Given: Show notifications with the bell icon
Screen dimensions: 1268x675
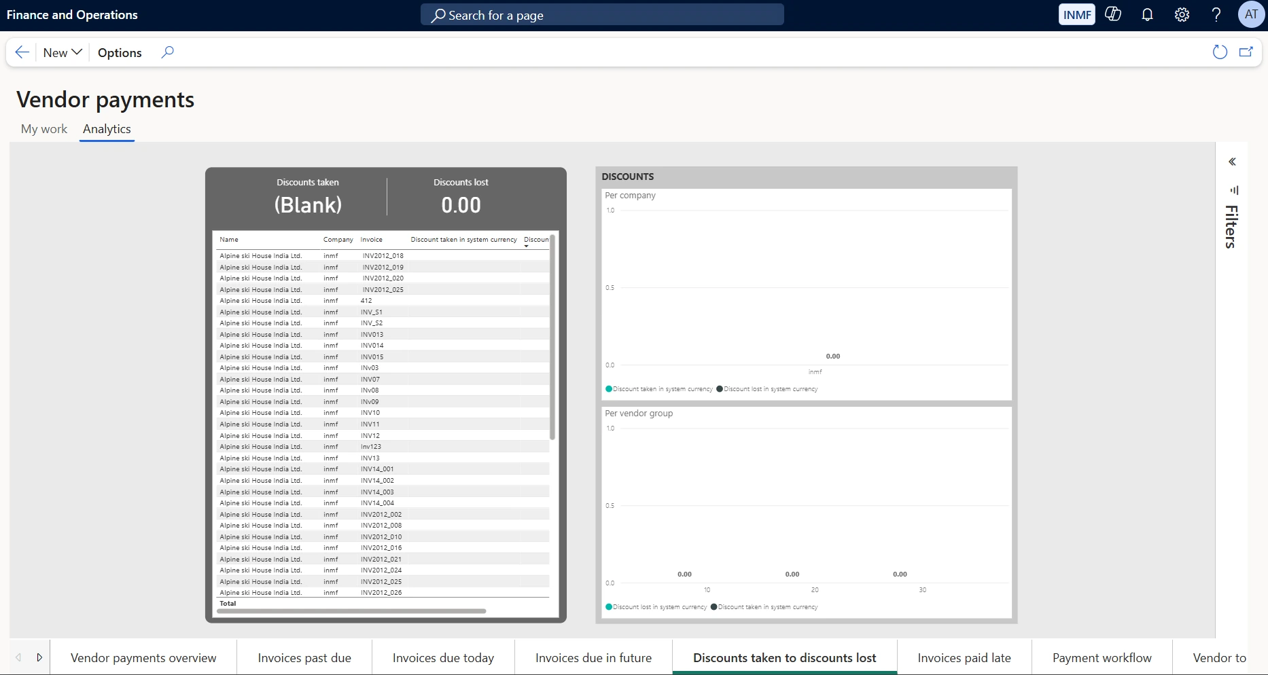Looking at the screenshot, I should 1147,15.
